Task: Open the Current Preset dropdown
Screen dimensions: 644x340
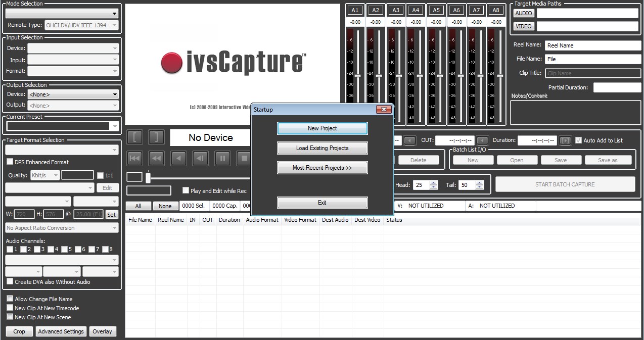Action: (x=63, y=126)
